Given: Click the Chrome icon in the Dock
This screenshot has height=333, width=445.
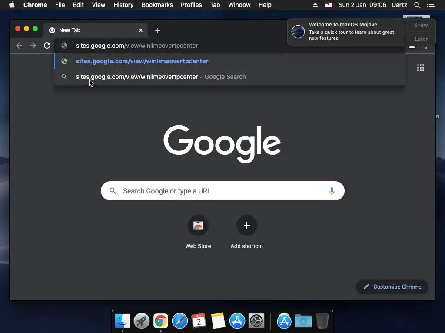Looking at the screenshot, I should [161, 321].
